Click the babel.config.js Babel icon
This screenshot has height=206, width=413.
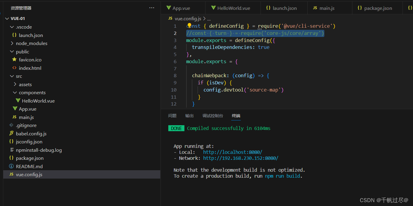[11, 134]
